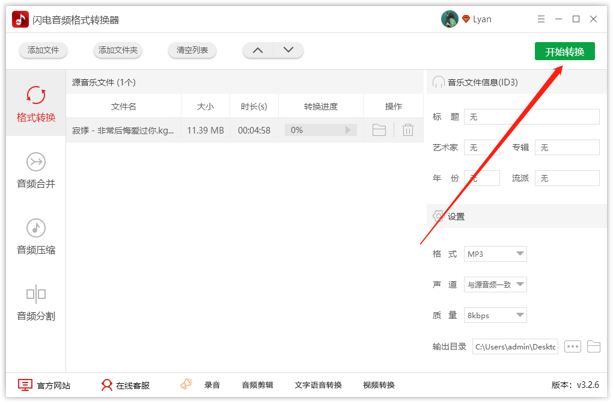Click the recording megaphone icon
This screenshot has height=403, width=613.
click(x=186, y=384)
